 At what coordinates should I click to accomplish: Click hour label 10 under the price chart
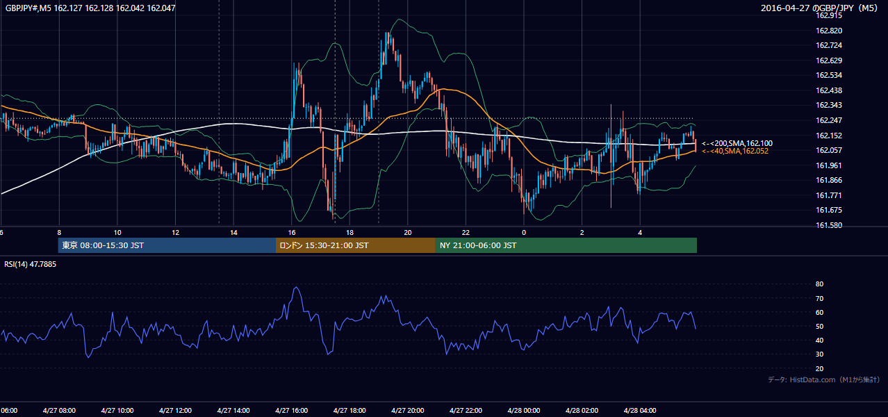117,232
